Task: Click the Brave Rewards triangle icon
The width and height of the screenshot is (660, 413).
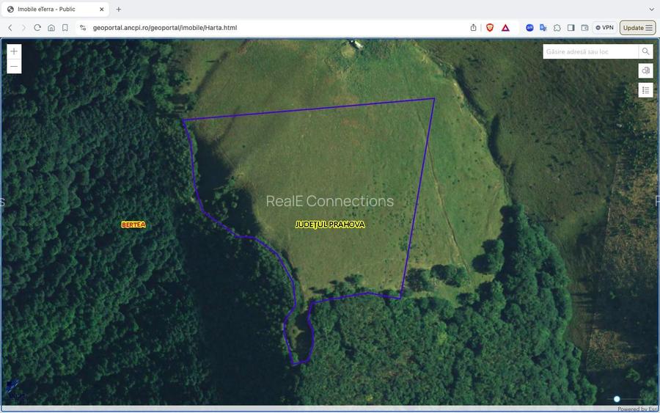Action: pos(505,28)
